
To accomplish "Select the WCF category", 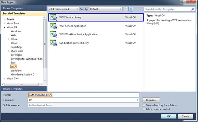I will click(x=13, y=67).
